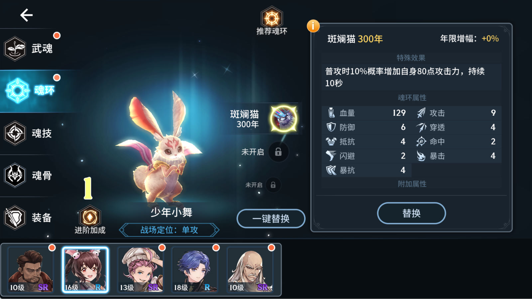The width and height of the screenshot is (532, 299).
Task: Select the 16级 R girl portrait
Action: (x=85, y=270)
